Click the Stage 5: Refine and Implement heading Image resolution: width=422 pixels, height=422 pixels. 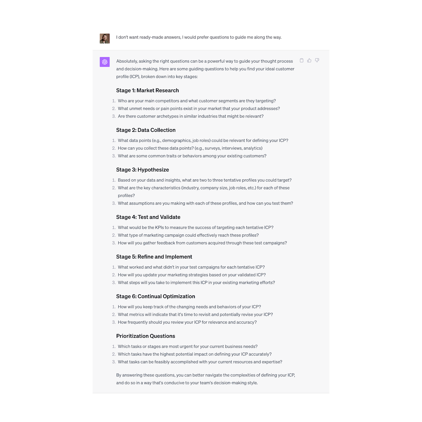(154, 257)
